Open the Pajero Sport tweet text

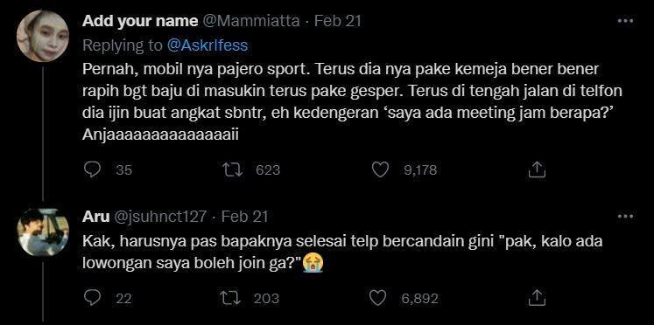[x=352, y=102]
